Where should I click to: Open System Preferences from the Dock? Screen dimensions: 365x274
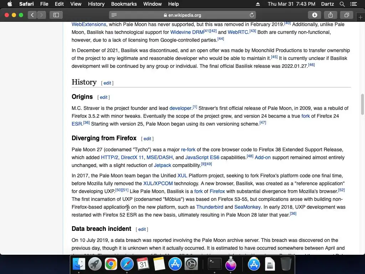tap(191, 264)
